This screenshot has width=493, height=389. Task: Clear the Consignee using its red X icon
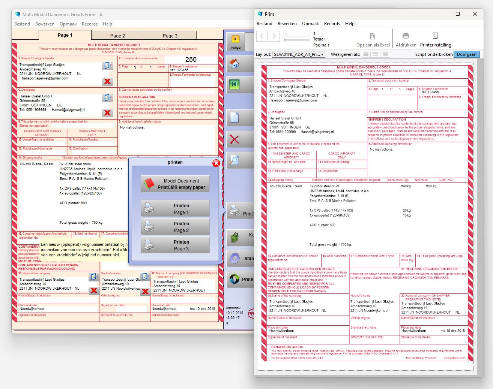tap(108, 113)
